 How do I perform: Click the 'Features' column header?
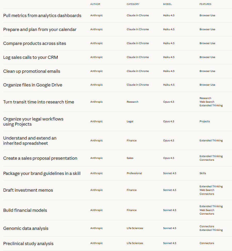[205, 4]
